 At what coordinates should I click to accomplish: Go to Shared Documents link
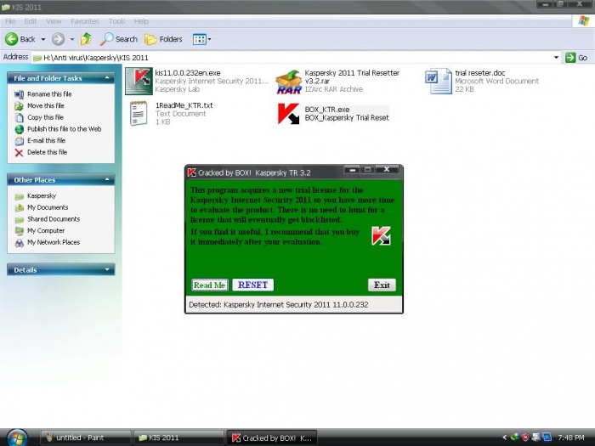tap(54, 219)
